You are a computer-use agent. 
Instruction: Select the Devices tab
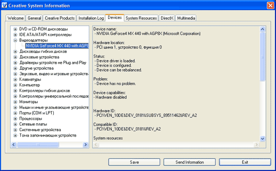click(115, 17)
